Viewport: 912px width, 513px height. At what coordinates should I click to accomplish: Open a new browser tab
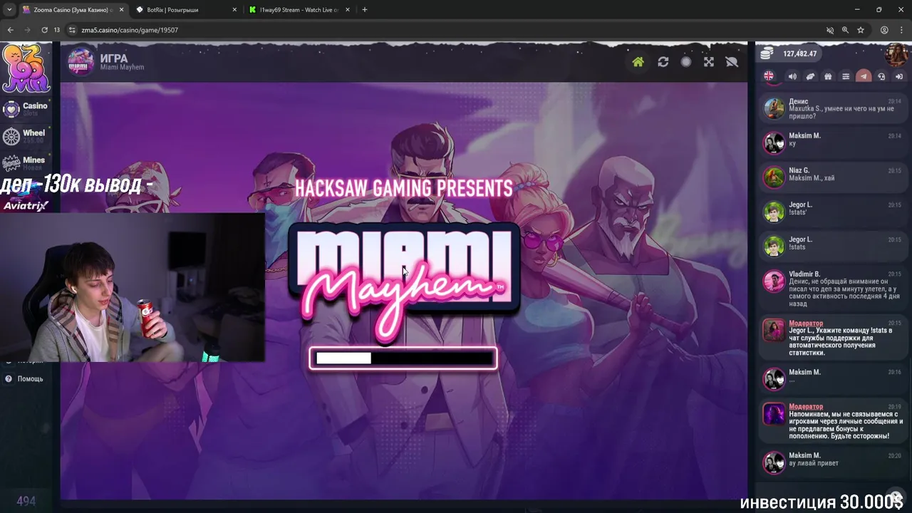click(365, 10)
